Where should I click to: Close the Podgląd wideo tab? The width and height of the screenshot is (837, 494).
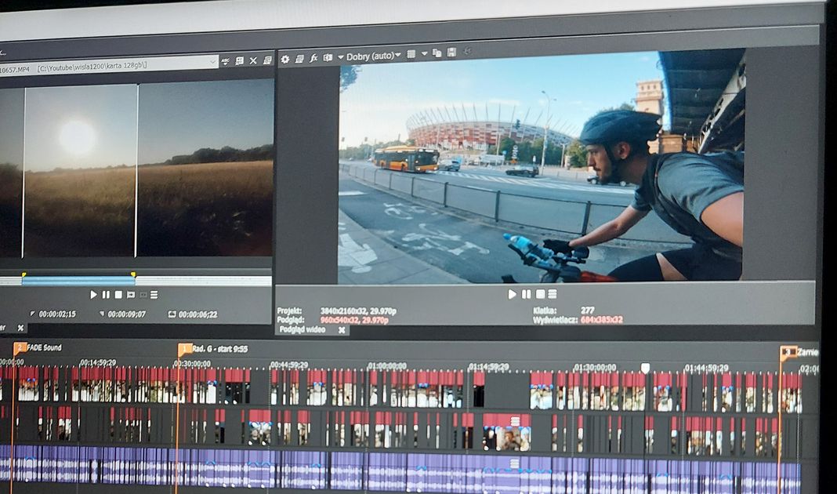point(342,330)
